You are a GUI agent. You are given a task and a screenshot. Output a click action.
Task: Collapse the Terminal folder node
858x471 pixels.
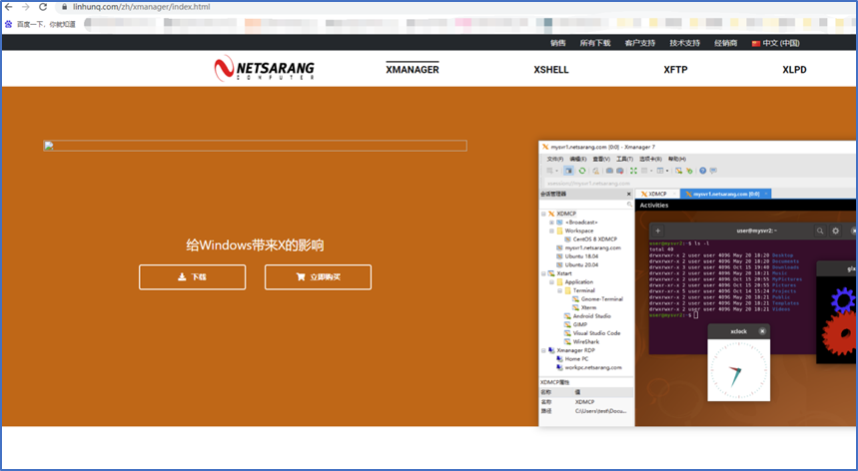point(559,290)
